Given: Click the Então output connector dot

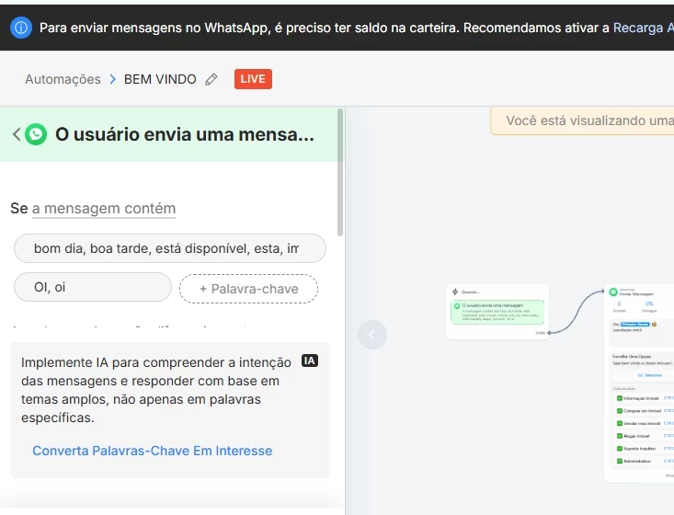Looking at the screenshot, I should [549, 333].
